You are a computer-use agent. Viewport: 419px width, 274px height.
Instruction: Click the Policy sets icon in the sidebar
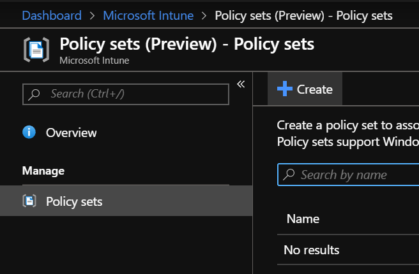pyautogui.click(x=29, y=201)
